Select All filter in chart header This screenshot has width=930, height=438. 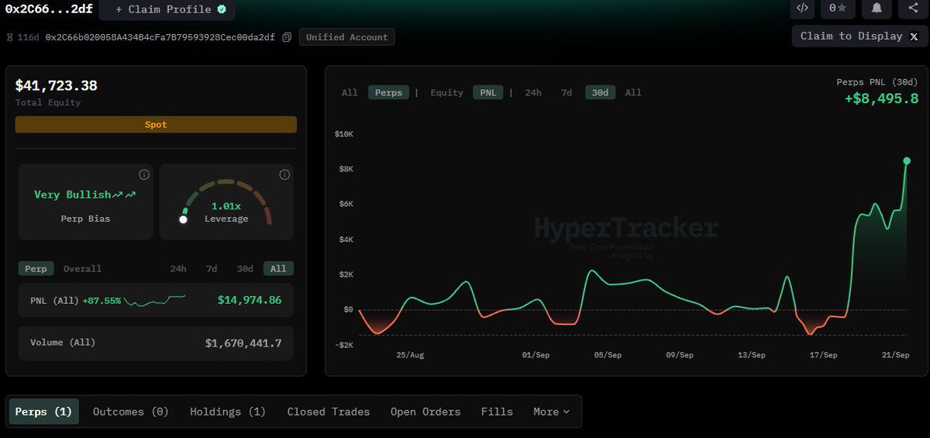350,92
